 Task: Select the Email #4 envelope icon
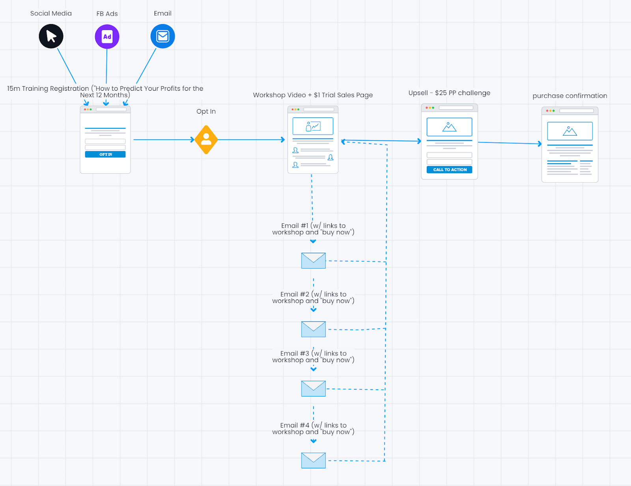(314, 460)
